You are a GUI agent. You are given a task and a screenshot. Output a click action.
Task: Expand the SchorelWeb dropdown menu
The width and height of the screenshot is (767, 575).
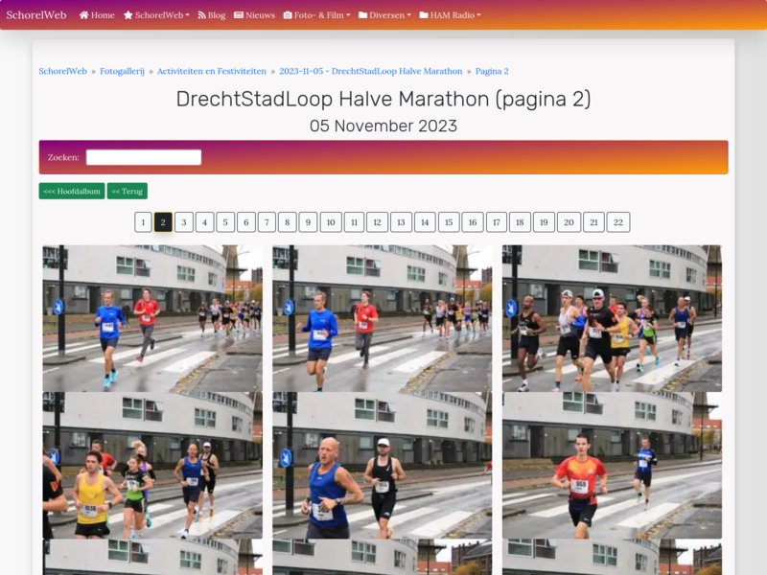pyautogui.click(x=156, y=15)
